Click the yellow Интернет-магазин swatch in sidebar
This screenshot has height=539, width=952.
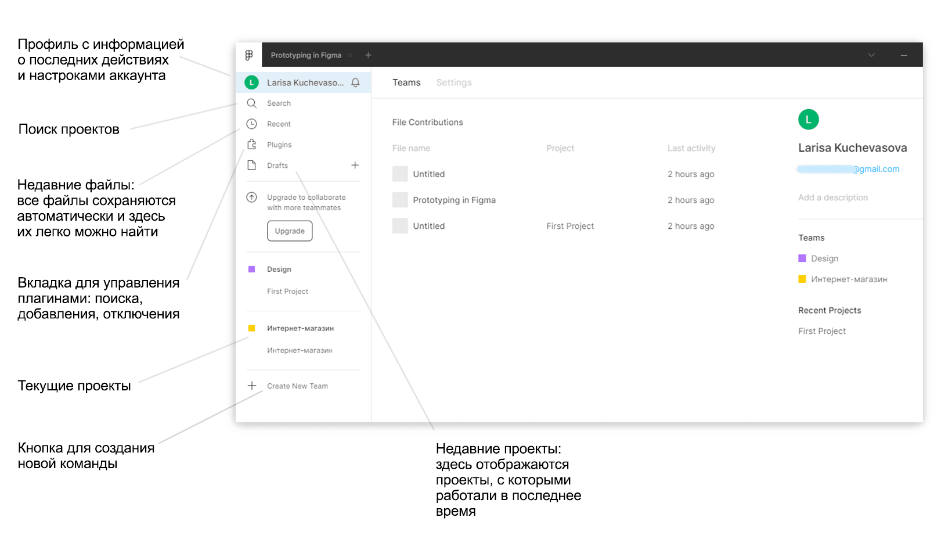click(251, 329)
